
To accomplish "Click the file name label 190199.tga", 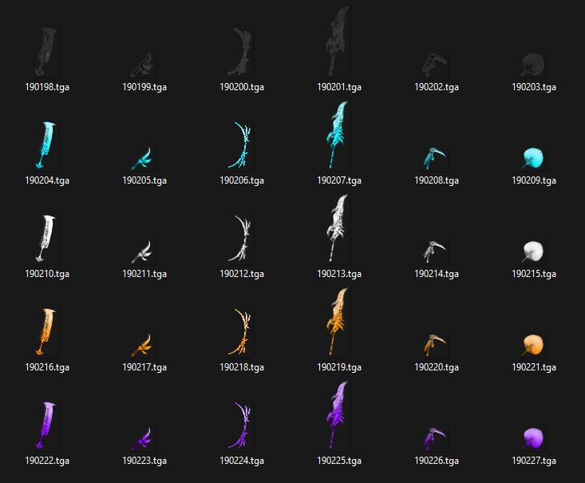I will 144,87.
